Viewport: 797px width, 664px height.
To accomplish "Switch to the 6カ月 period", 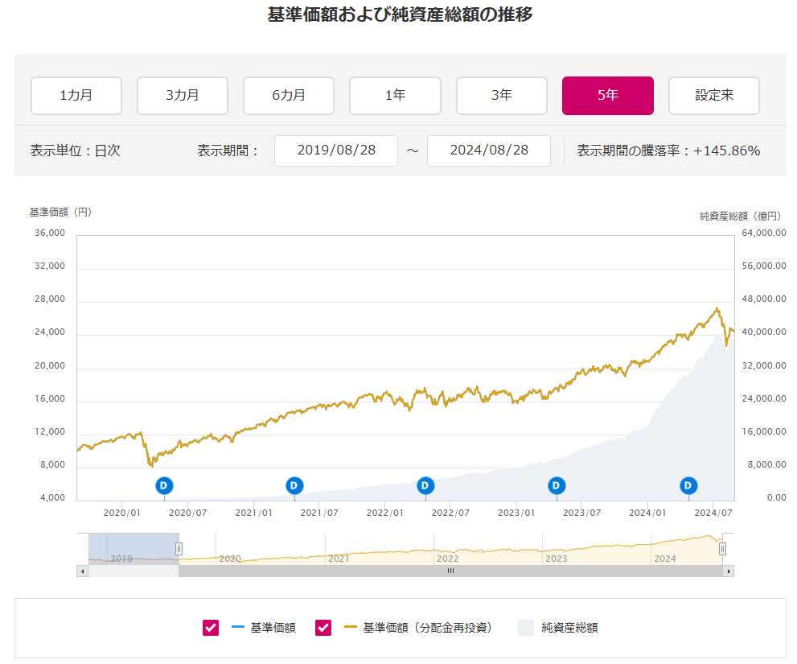I will click(x=289, y=96).
